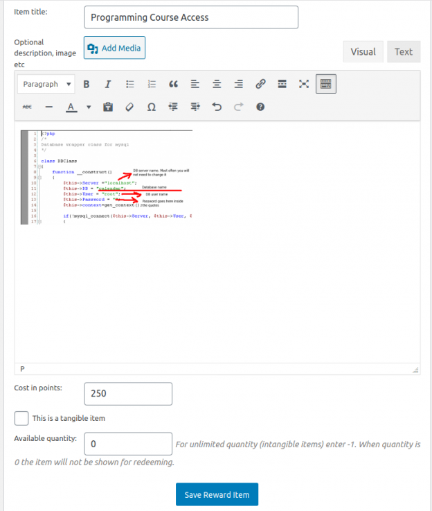Viewport: 432px width, 511px height.
Task: Click the Add Media button
Action: [x=114, y=48]
